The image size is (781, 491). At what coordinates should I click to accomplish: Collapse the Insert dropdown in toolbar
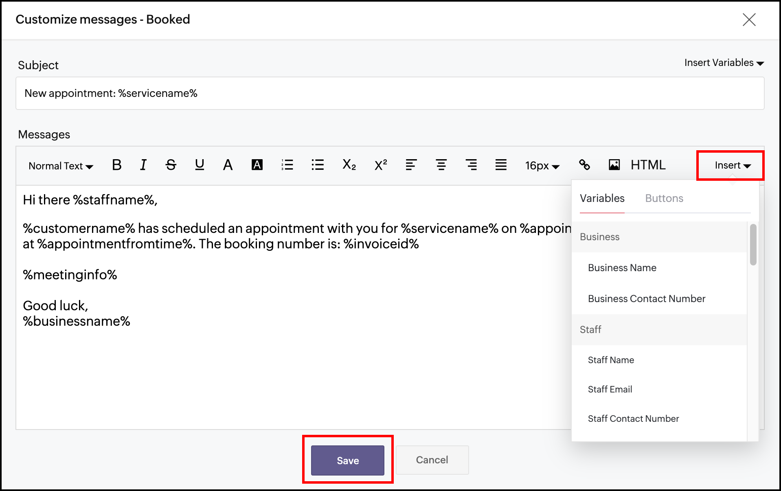pyautogui.click(x=733, y=165)
